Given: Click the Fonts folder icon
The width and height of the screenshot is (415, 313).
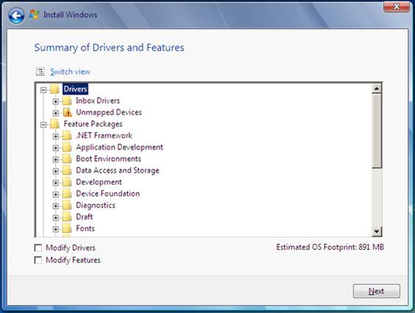Looking at the screenshot, I should click(x=67, y=229).
